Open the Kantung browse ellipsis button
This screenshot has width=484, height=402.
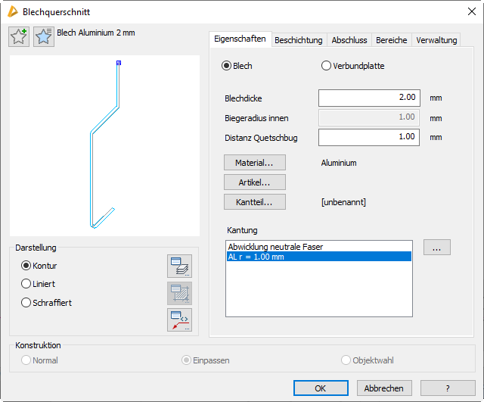click(x=437, y=247)
